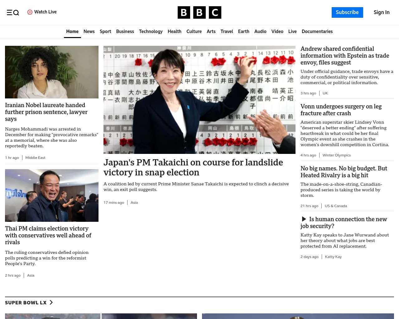
Task: Open the Takaichi election photo
Action: tap(199, 100)
